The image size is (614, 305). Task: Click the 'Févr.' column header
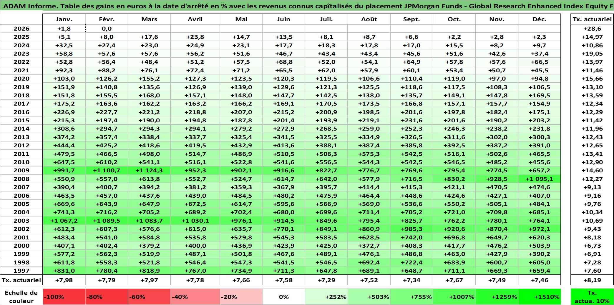(107, 19)
